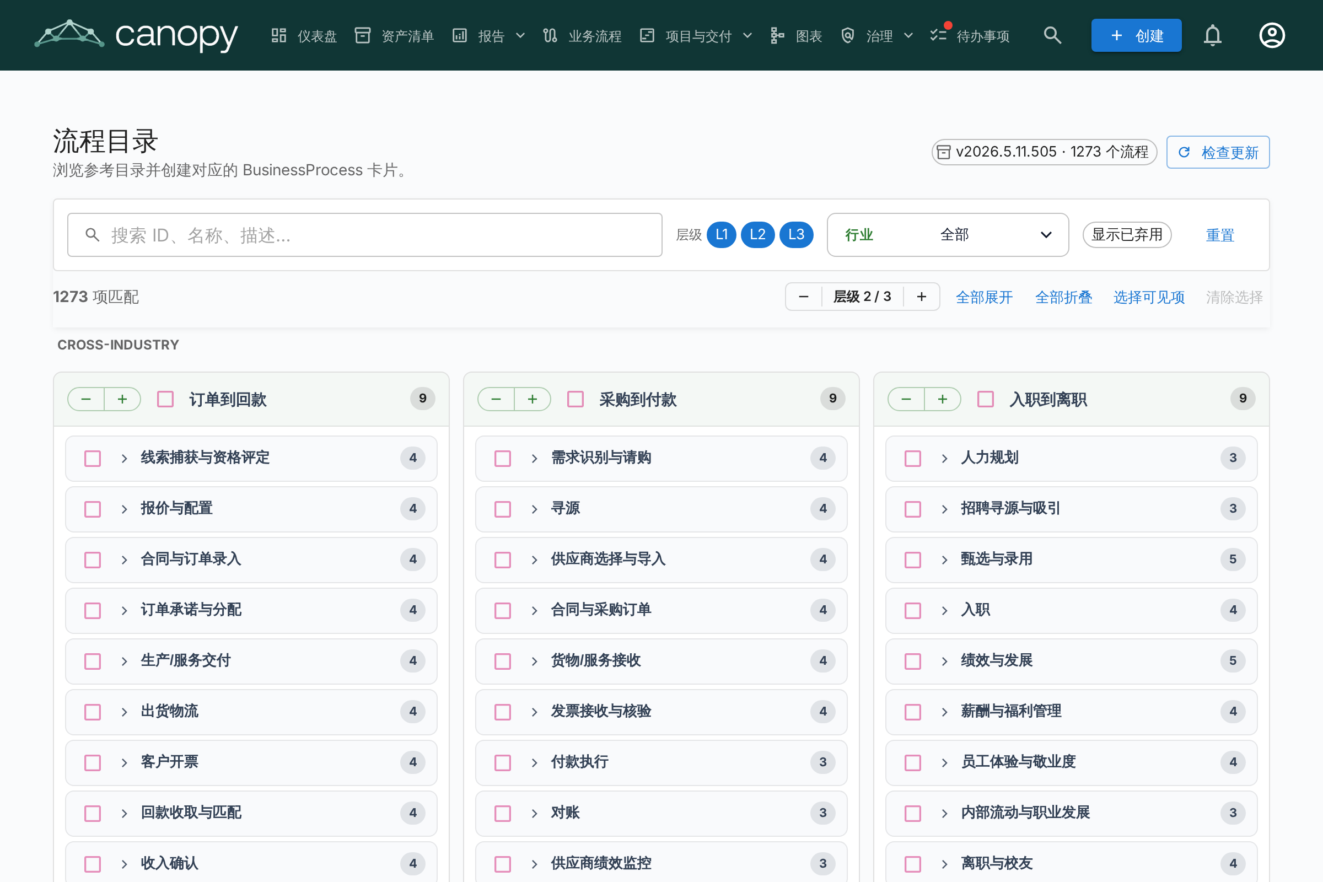
Task: Expand the 需求识别与请购 row chevron
Action: (534, 459)
